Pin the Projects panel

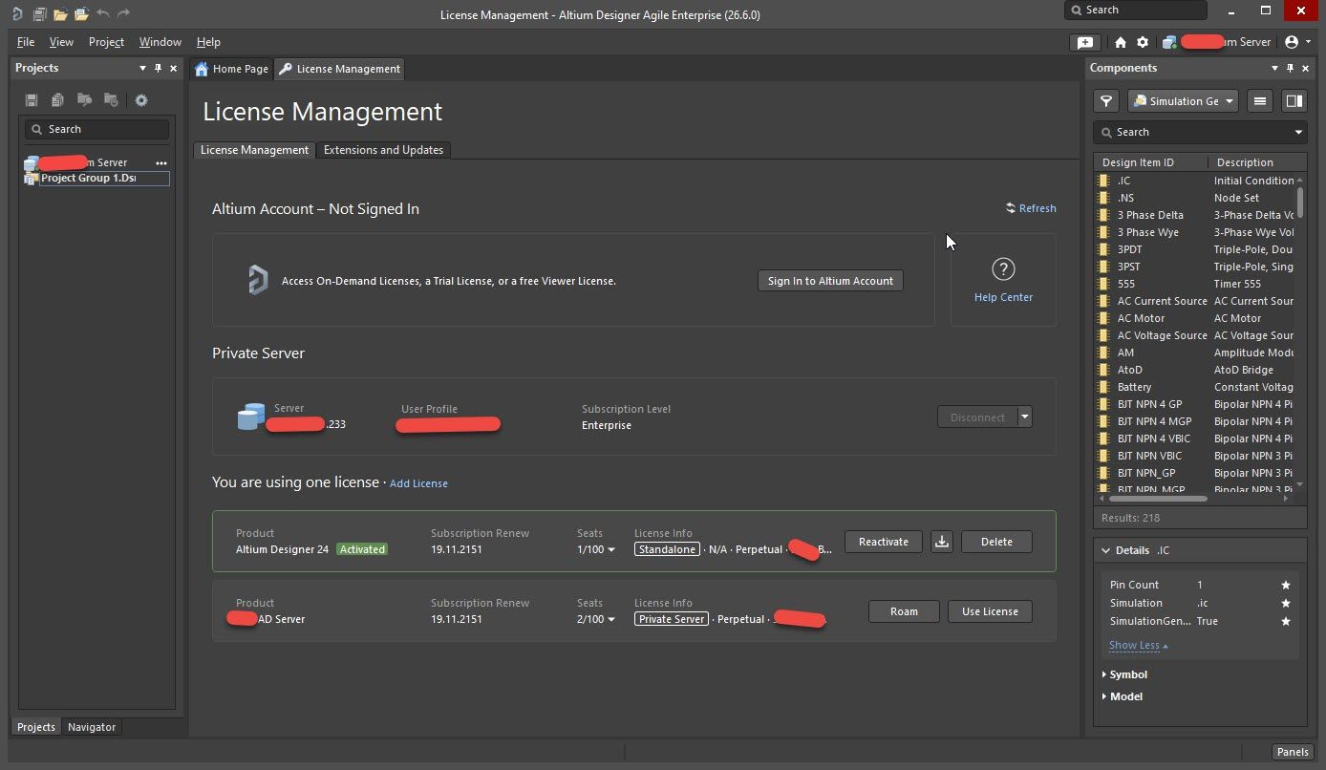[158, 68]
